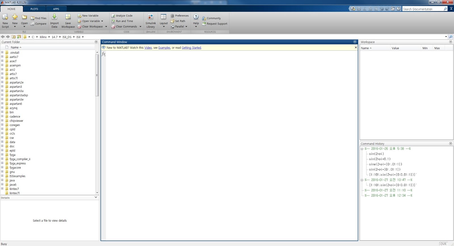Go forward in folder history
Screen dimensions: 454x246
point(8,37)
